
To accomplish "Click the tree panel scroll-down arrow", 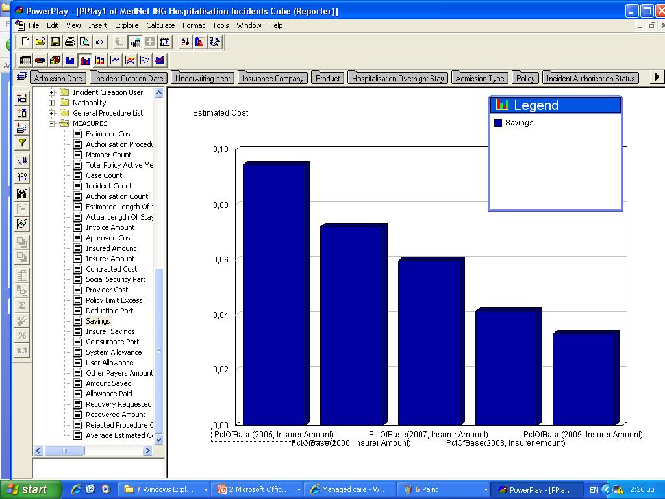I will click(159, 440).
